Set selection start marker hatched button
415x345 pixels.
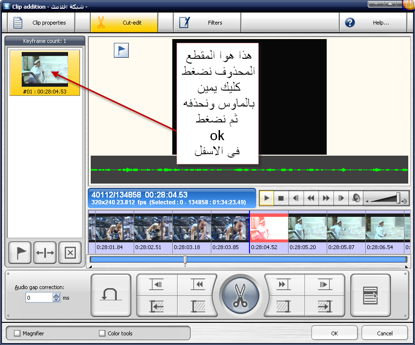198,306
